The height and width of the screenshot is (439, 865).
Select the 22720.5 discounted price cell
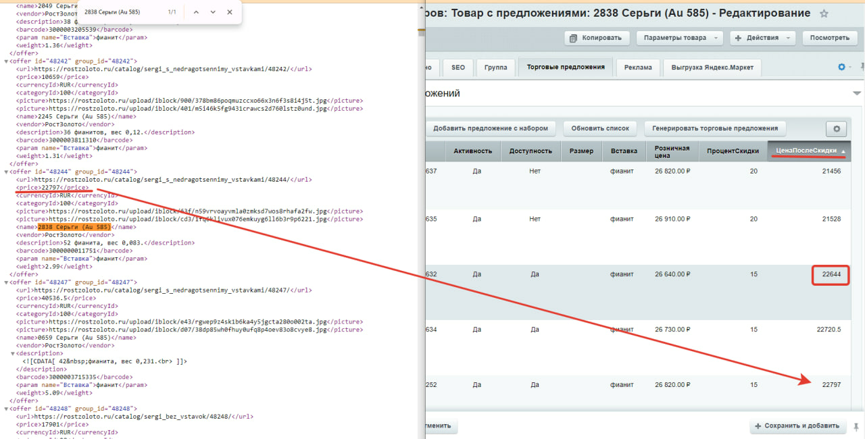coord(829,330)
